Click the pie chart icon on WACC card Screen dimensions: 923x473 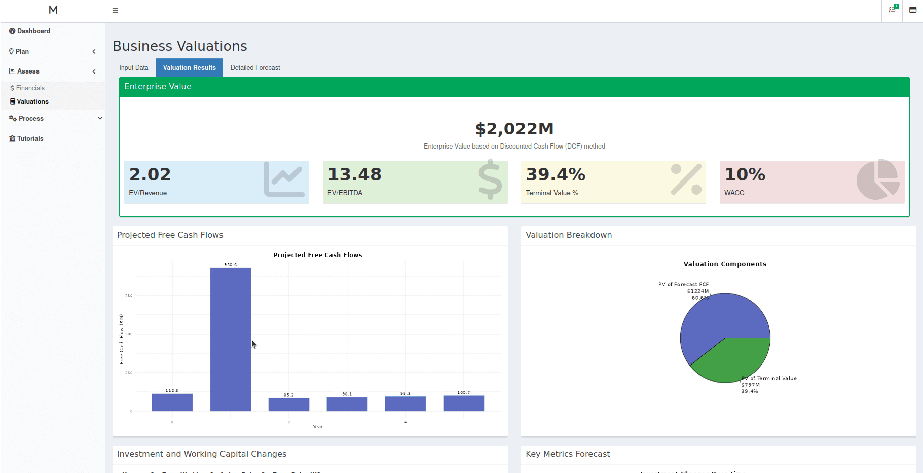[878, 179]
